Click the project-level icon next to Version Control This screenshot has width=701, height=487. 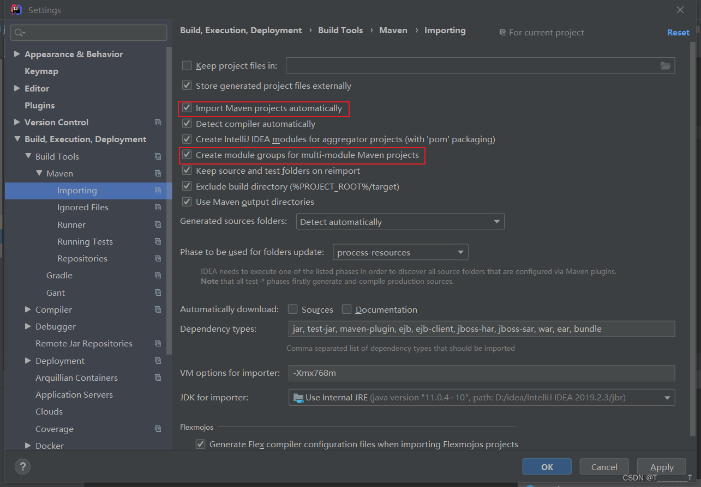[158, 123]
